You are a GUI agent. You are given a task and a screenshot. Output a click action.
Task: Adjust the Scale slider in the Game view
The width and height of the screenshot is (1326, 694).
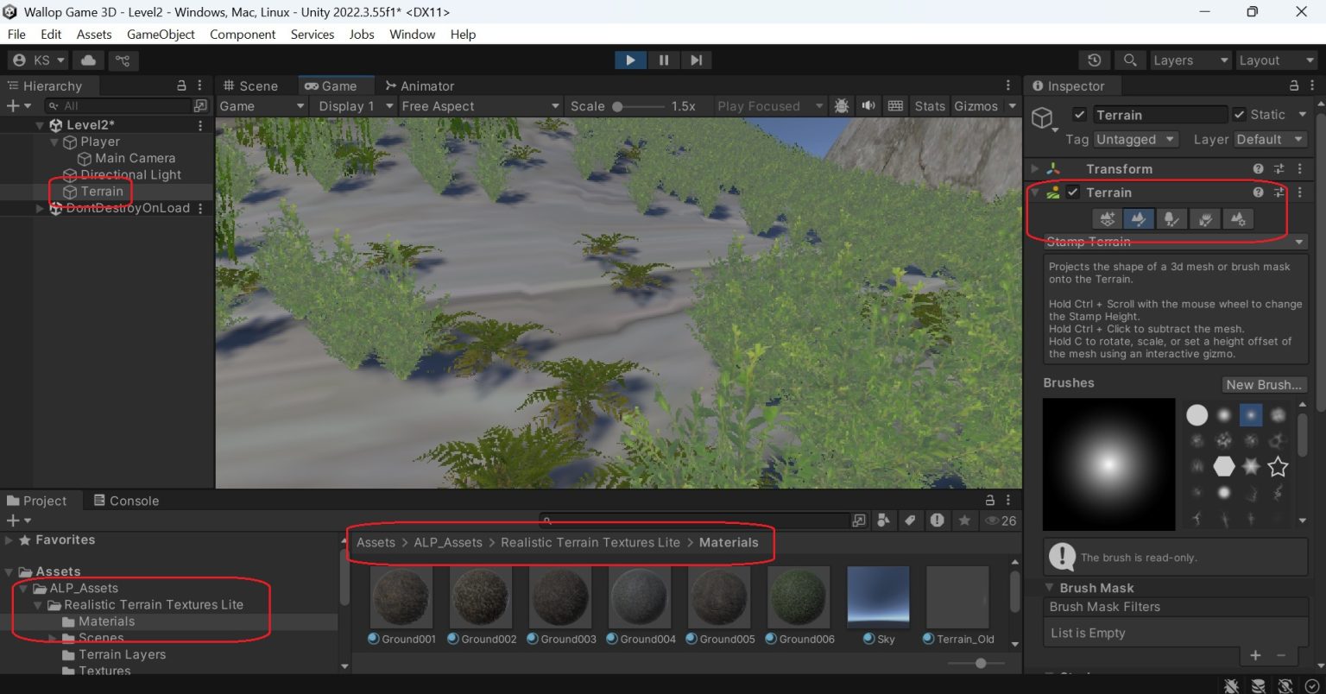tap(619, 105)
